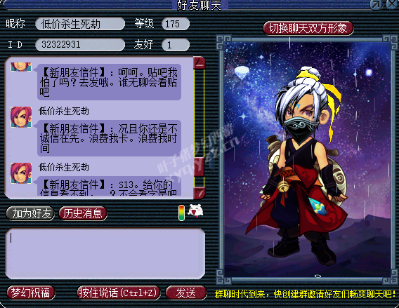Click the ID field 32322931

tap(80, 45)
